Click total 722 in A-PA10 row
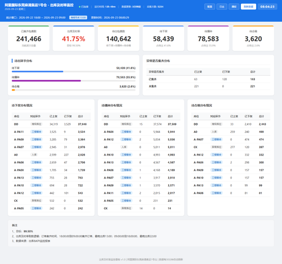 tap(80, 185)
